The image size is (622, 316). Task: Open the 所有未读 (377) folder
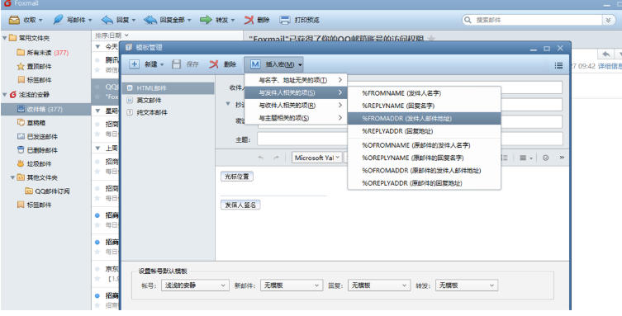42,52
